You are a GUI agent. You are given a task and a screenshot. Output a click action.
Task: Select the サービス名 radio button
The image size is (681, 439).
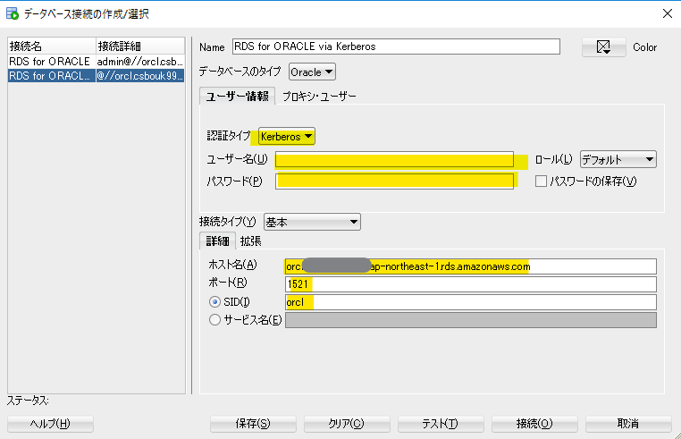214,320
